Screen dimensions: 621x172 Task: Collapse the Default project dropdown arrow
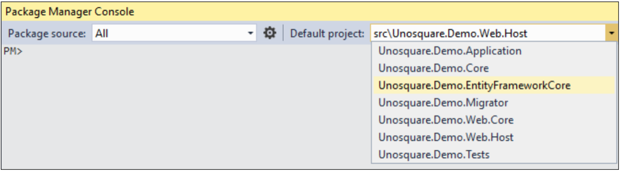(x=611, y=33)
